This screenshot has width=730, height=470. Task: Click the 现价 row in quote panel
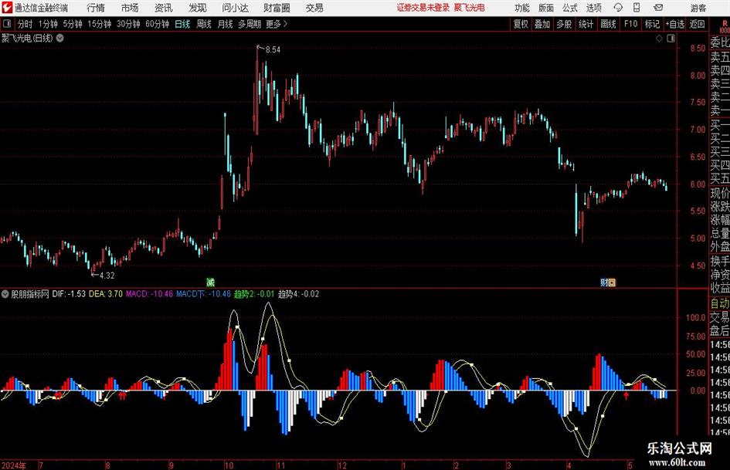[x=720, y=193]
